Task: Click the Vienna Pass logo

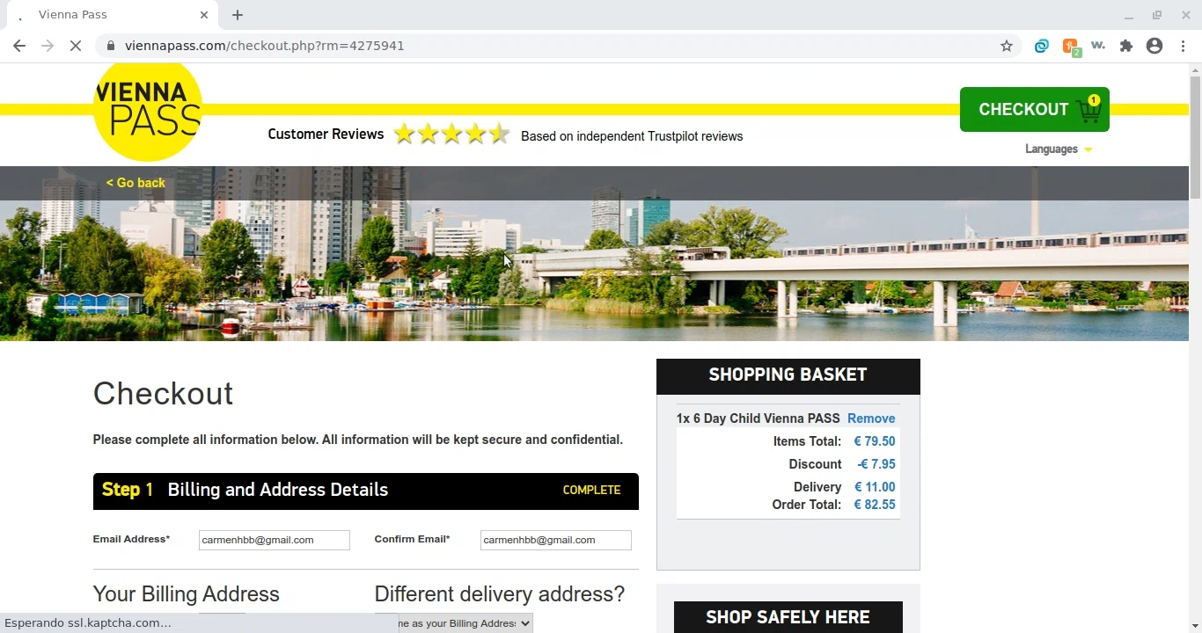Action: pos(148,109)
